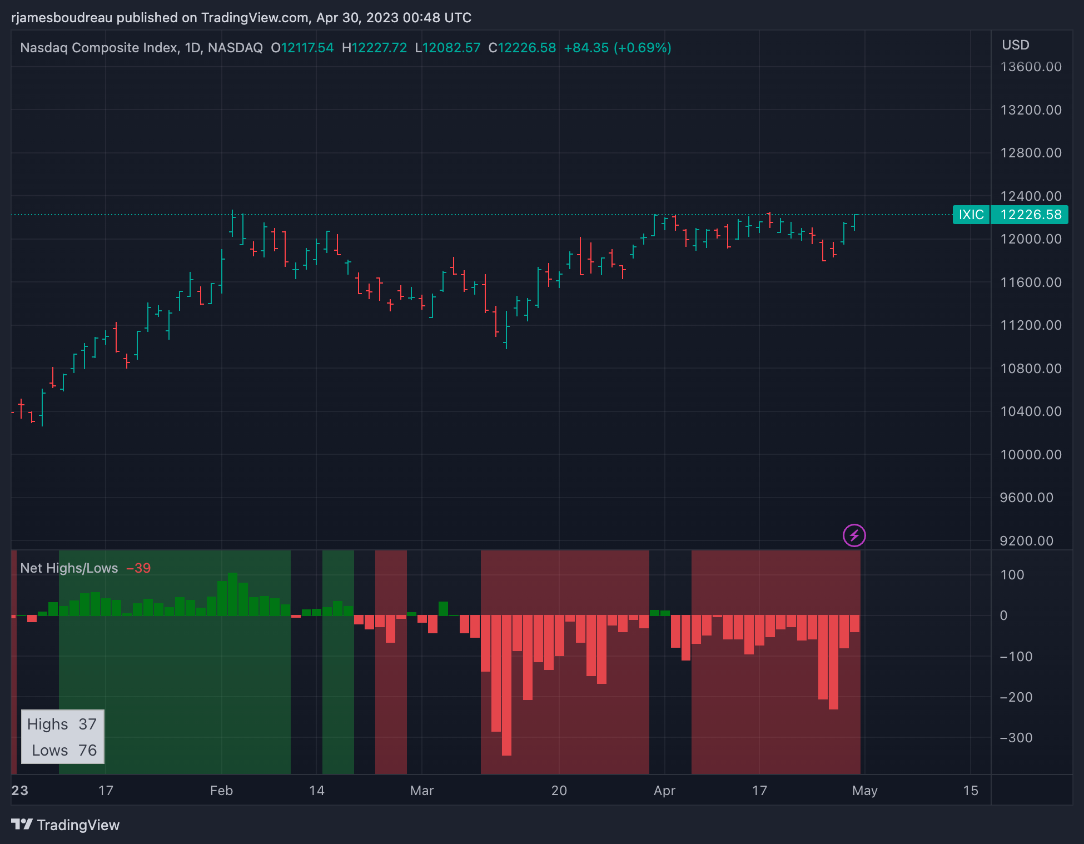Click the TradingView logo at bottom

(66, 825)
